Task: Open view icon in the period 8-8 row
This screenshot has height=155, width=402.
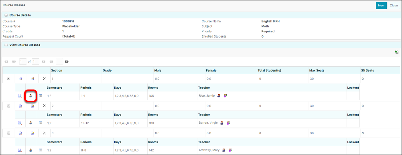Action: (x=20, y=150)
